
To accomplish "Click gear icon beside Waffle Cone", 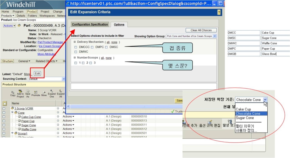I will coord(19,129).
